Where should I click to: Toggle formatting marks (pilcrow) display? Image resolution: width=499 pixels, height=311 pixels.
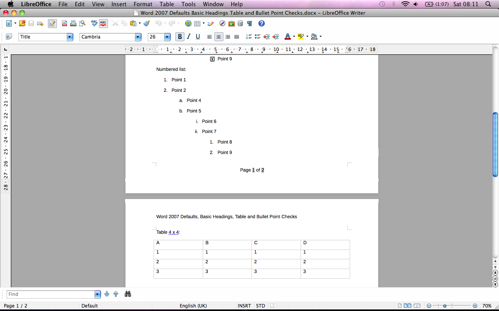click(249, 24)
